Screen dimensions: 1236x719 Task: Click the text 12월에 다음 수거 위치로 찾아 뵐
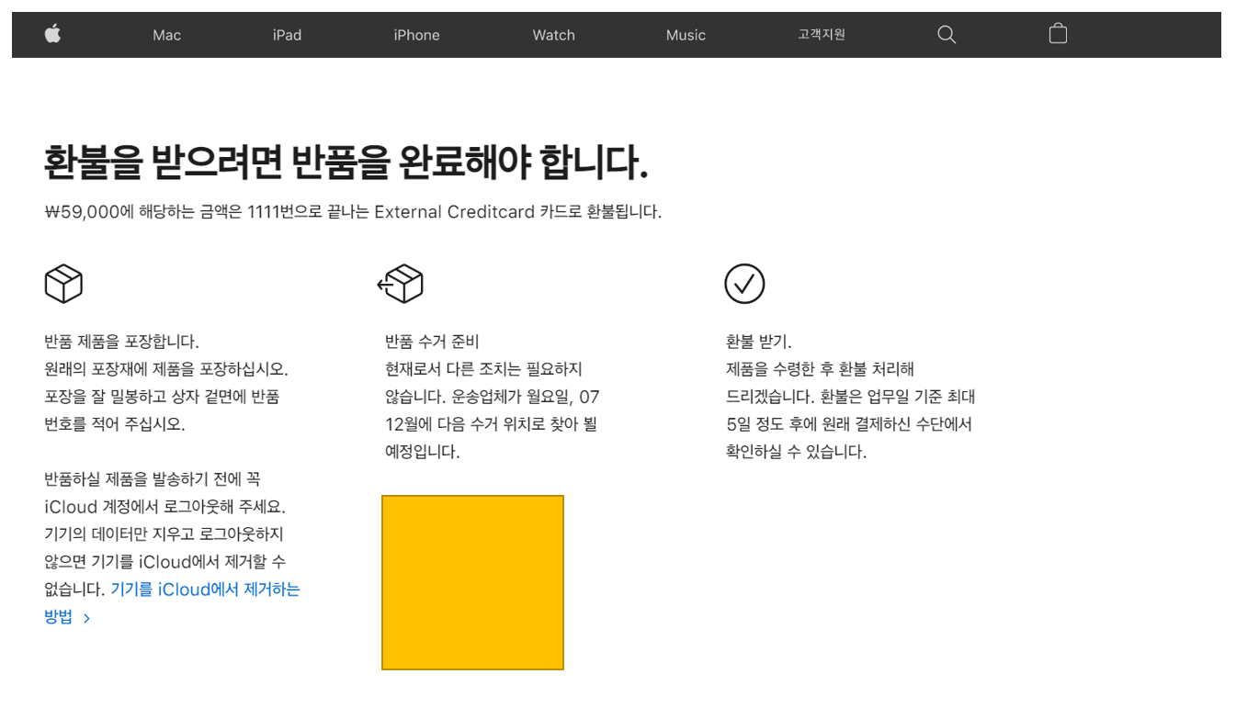point(491,424)
